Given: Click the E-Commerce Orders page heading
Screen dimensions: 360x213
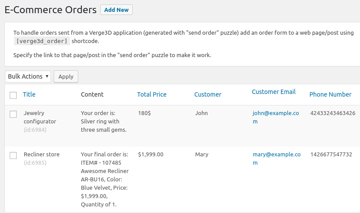Looking at the screenshot, I should (x=51, y=10).
